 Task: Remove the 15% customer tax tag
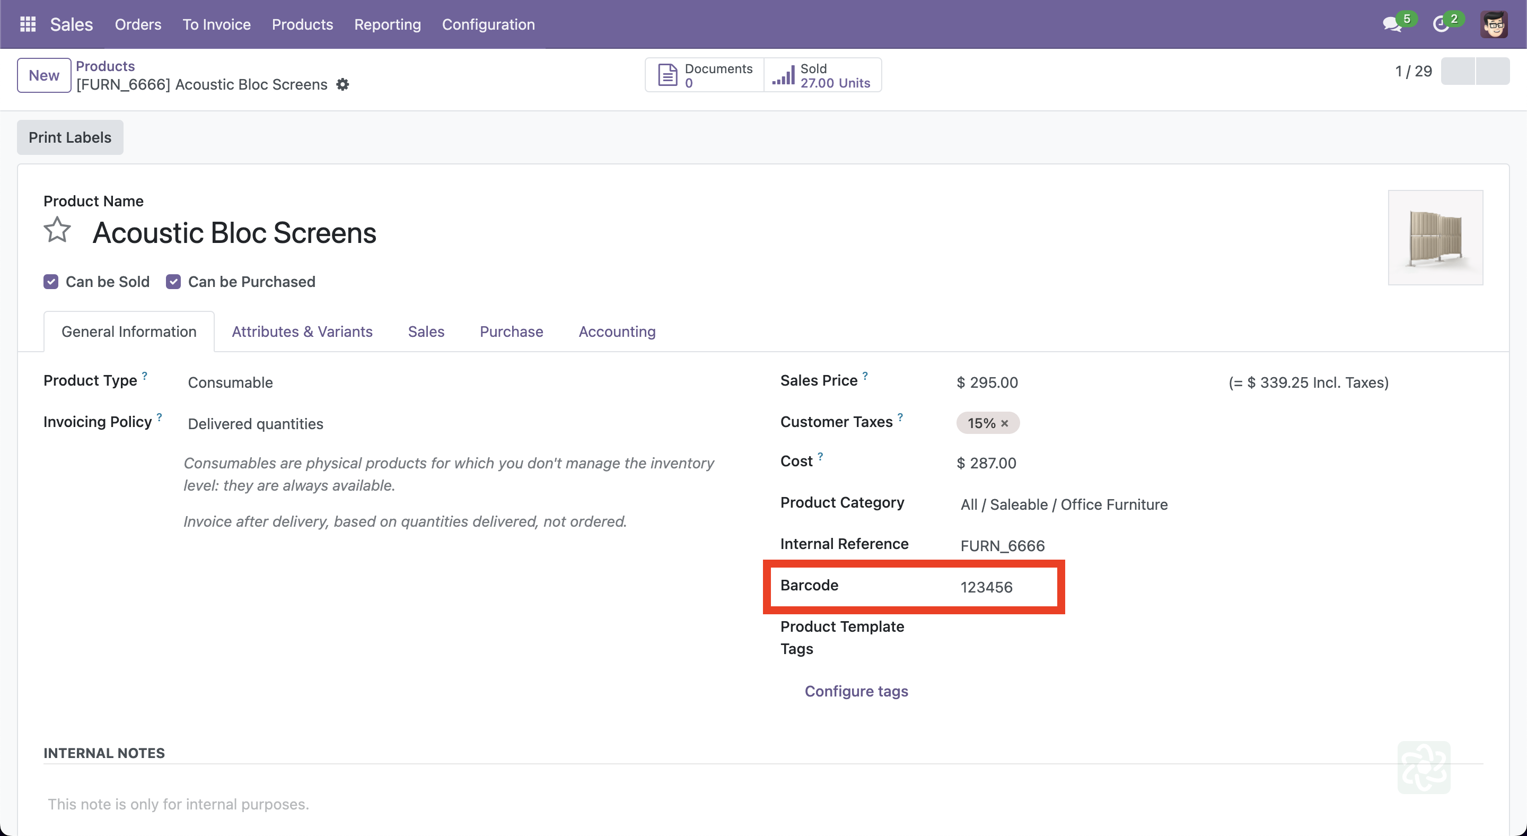(1004, 423)
